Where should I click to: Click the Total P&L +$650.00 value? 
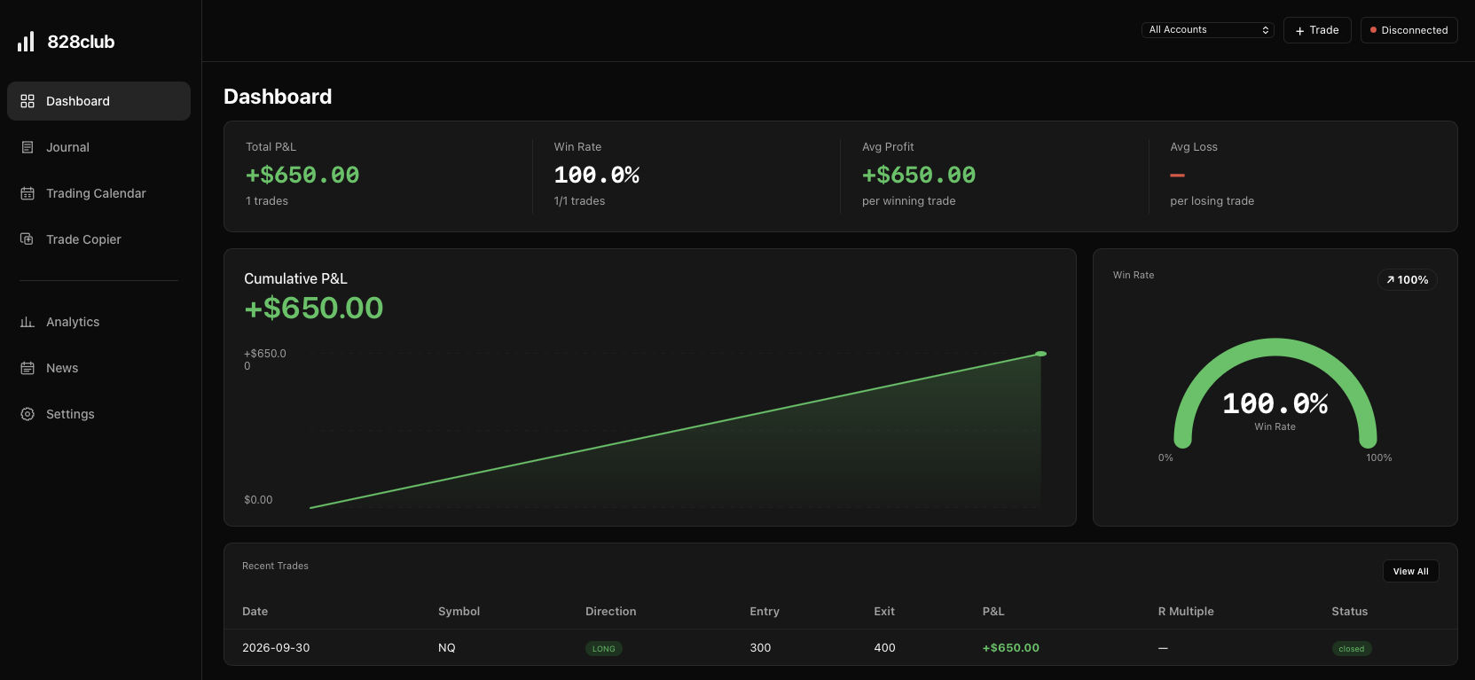click(x=302, y=175)
